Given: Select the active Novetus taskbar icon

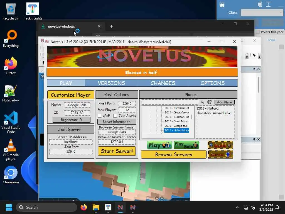Looking at the screenshot, I should [x=120, y=207].
